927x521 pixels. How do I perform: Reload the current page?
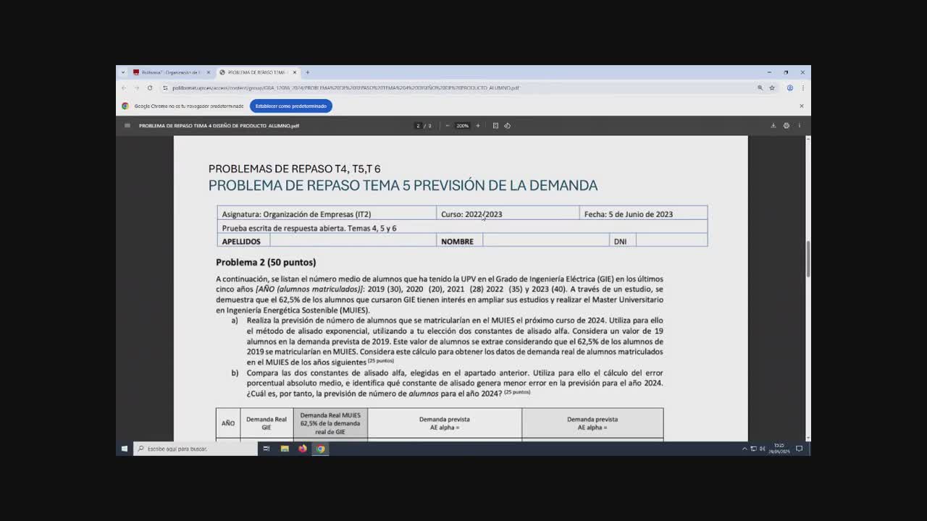(150, 88)
